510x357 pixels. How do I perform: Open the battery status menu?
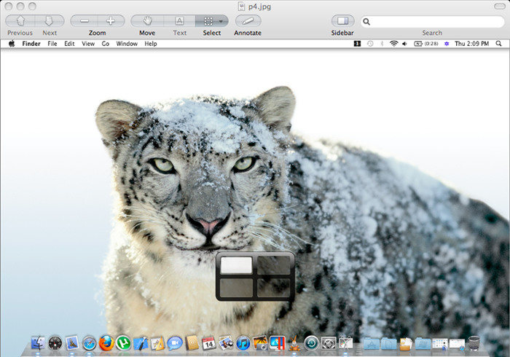(426, 44)
